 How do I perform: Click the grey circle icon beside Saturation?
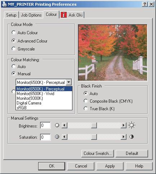click(57, 137)
